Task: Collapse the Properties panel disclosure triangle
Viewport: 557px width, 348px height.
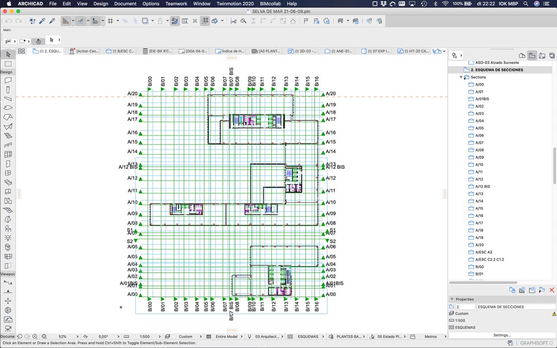Action: 452,299
